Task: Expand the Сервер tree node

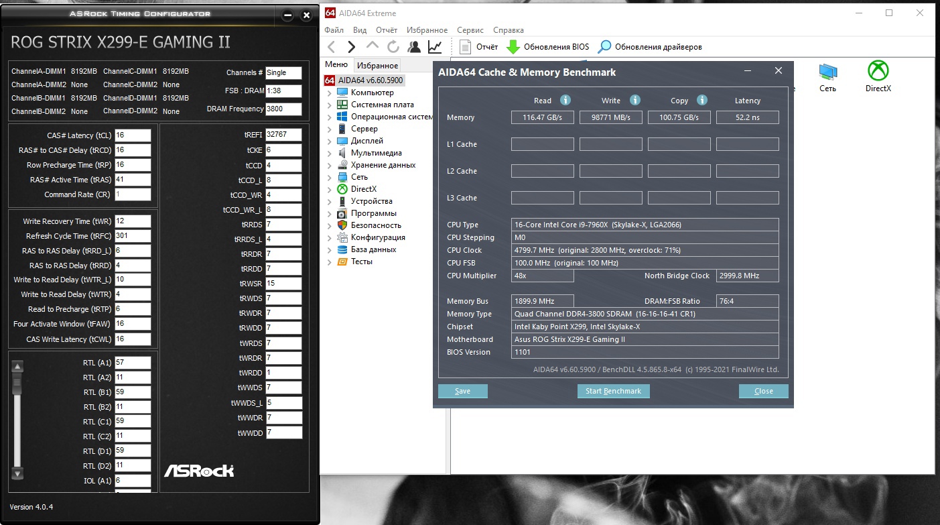Action: click(x=330, y=129)
